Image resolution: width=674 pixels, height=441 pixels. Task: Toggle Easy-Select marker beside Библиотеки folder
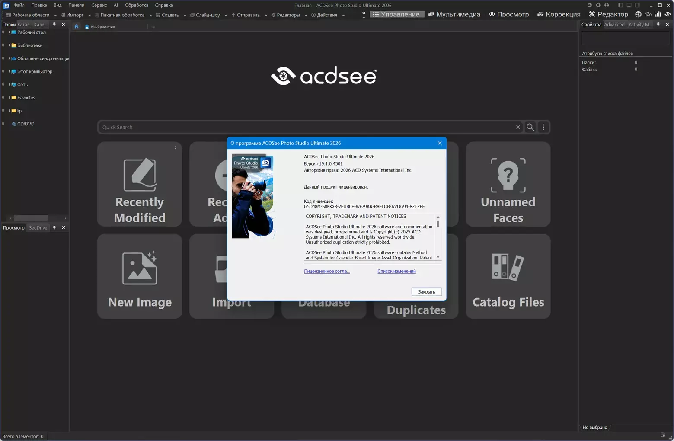[x=3, y=45]
